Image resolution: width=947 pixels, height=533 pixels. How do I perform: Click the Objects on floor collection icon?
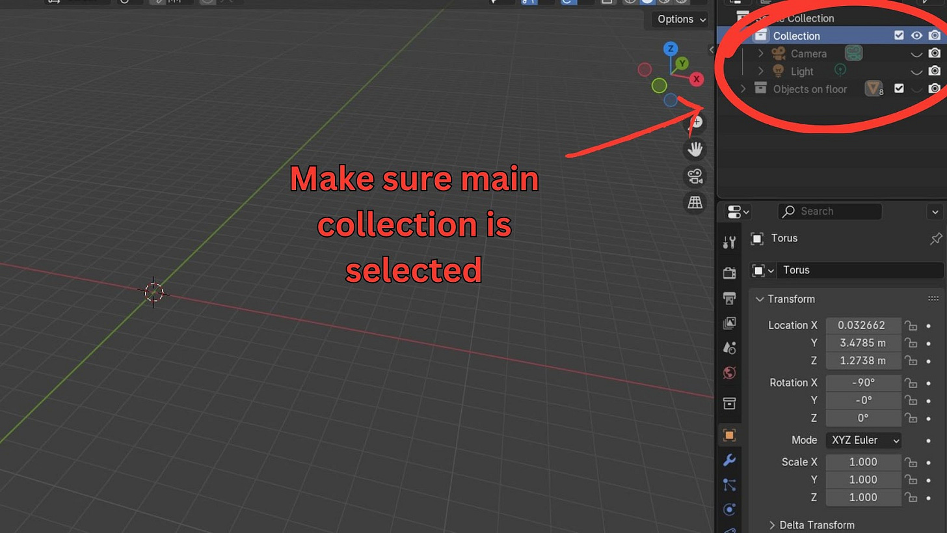[x=760, y=89]
